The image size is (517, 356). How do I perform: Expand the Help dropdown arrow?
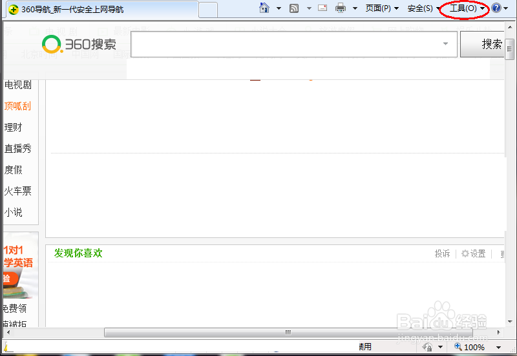coord(506,8)
